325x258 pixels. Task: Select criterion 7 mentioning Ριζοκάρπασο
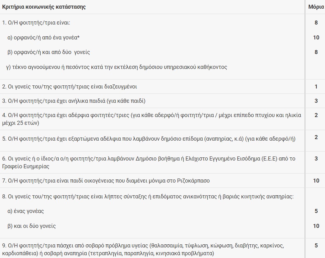106,180
